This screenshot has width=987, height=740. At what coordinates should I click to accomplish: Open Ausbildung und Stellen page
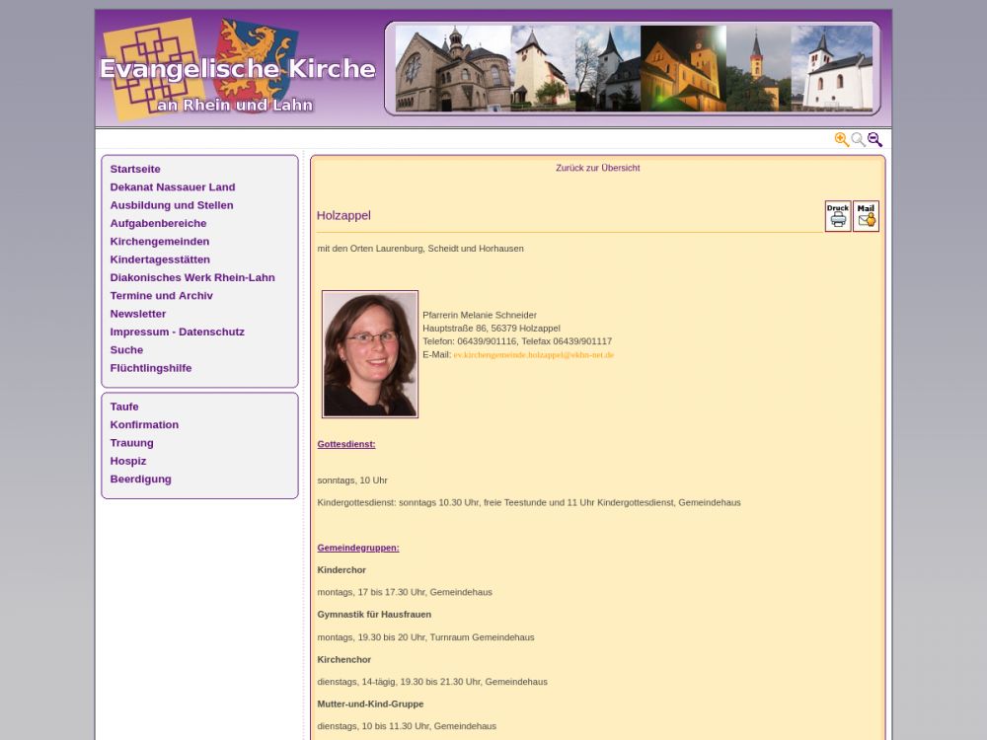click(172, 205)
